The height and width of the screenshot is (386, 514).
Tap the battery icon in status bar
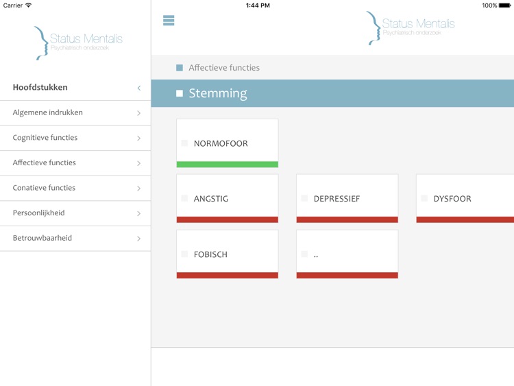point(506,5)
